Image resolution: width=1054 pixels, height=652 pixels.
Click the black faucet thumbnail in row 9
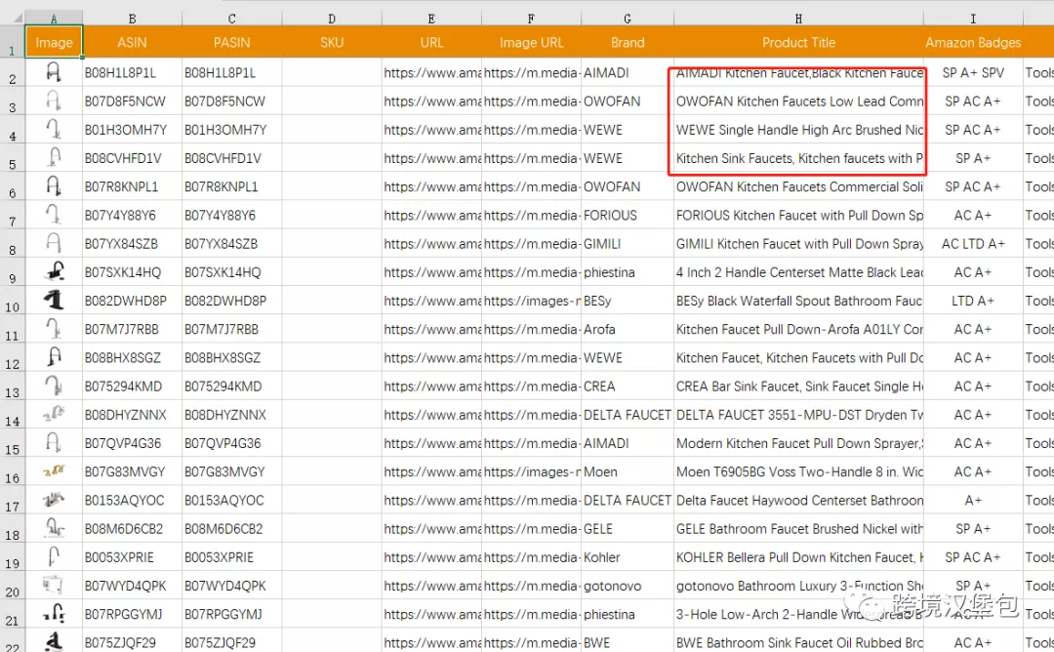coord(53,272)
